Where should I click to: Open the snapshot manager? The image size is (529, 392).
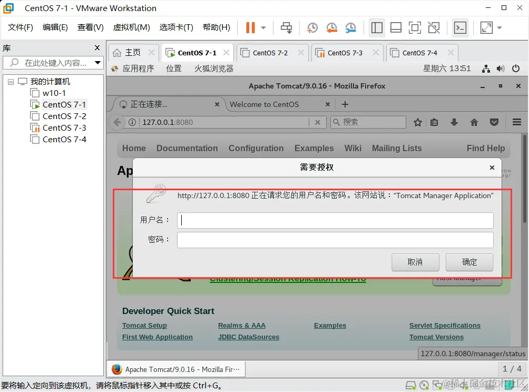[x=351, y=28]
